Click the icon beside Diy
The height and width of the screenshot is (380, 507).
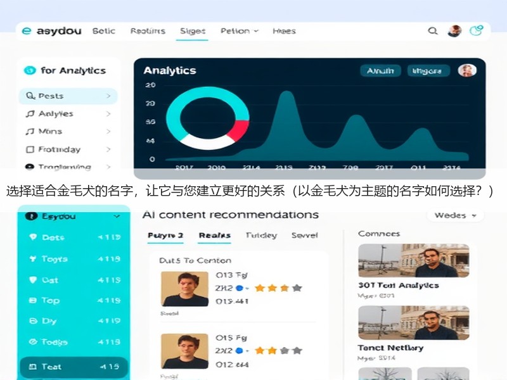33,321
